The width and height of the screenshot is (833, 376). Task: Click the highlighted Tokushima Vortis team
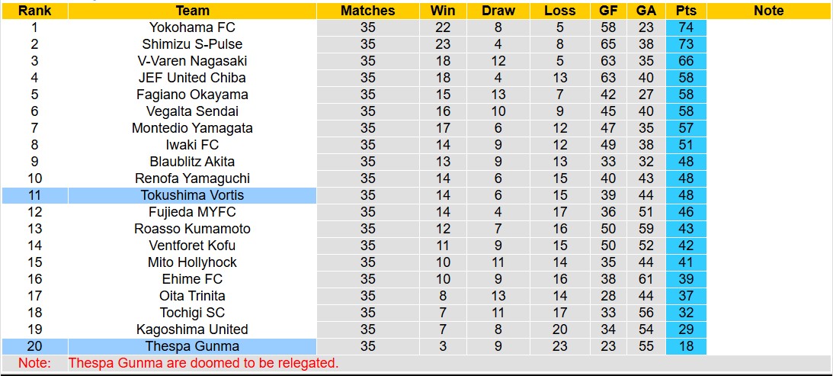click(192, 195)
